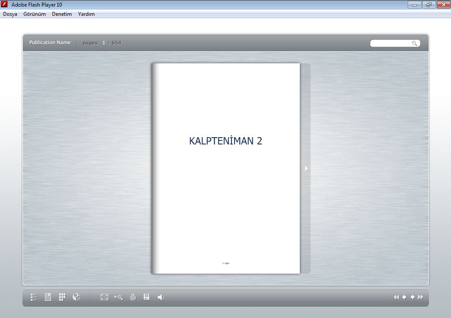This screenshot has width=451, height=318.
Task: Enter fullscreen mode
Action: click(x=104, y=297)
